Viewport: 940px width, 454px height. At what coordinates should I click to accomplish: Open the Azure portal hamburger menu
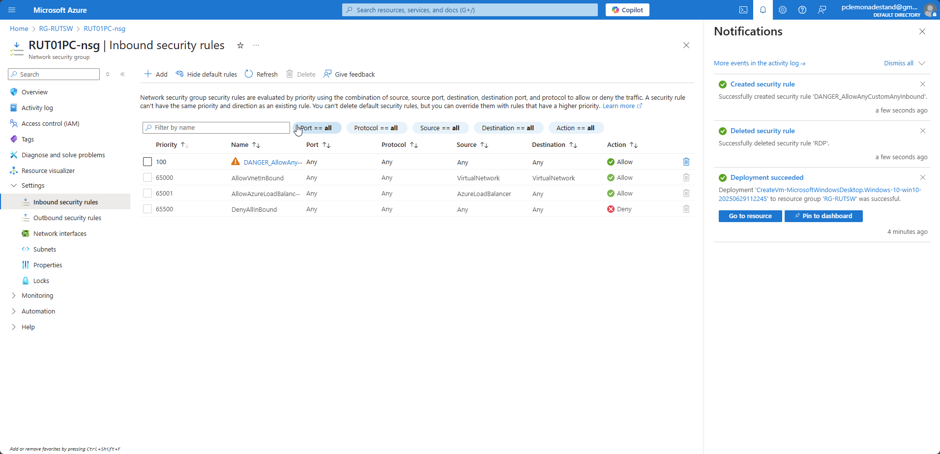pos(12,10)
